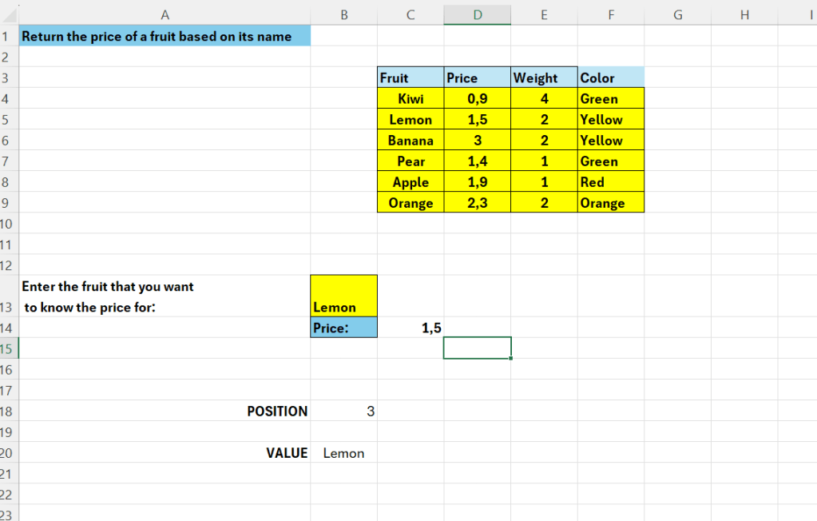Click the title cell about returning fruit price

[165, 36]
